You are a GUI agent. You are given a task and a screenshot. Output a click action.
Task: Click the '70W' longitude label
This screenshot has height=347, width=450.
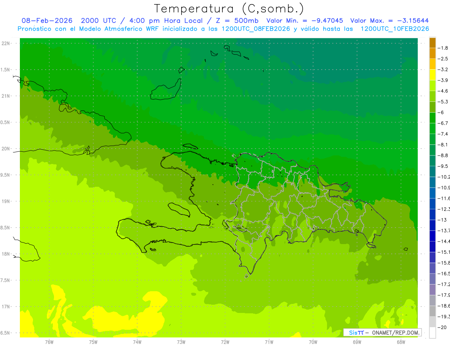313,342
